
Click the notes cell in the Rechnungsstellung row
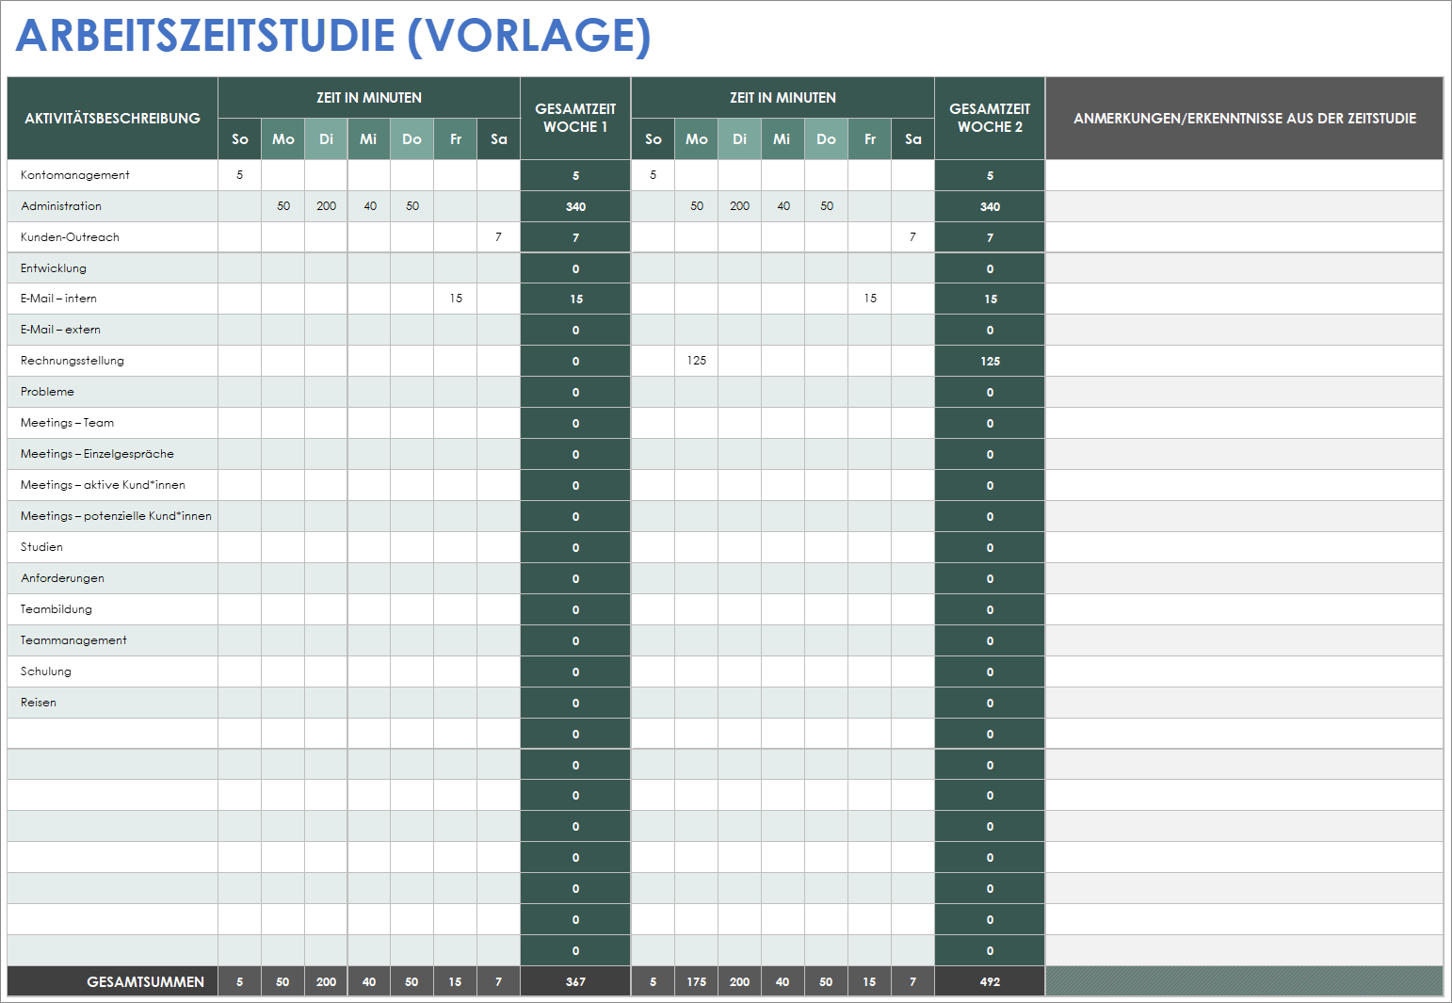(x=1245, y=361)
